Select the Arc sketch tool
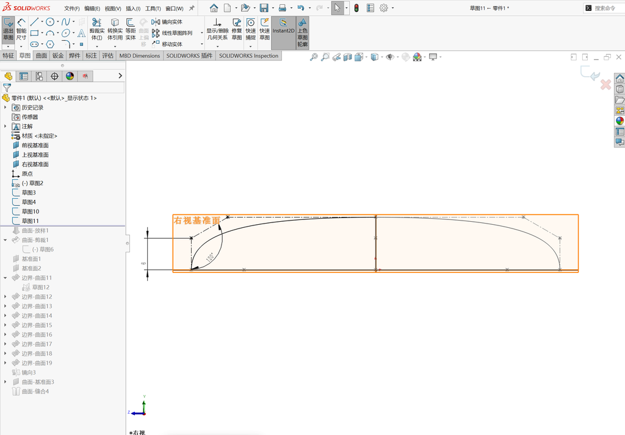Viewport: 625px width, 435px height. (x=50, y=33)
